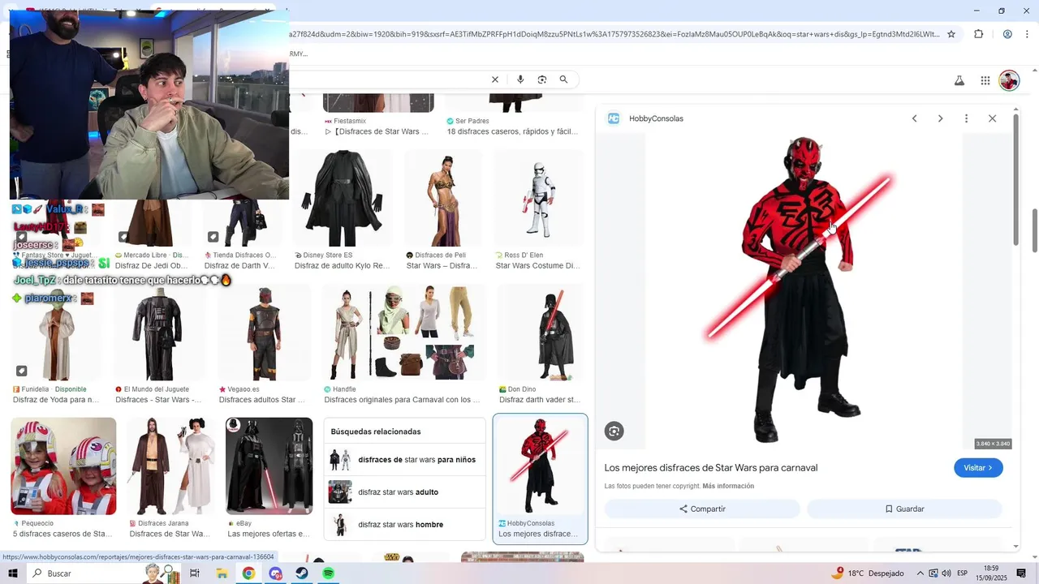Close the HobbyConsolas image preview panel

[x=992, y=118]
